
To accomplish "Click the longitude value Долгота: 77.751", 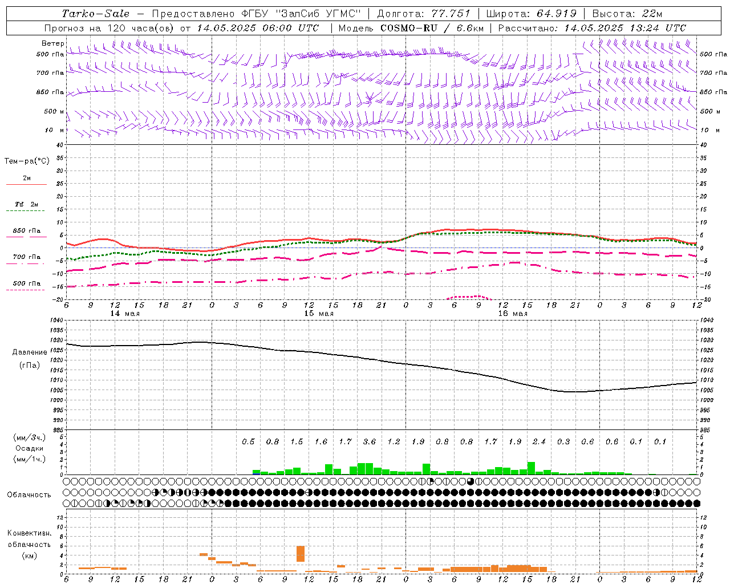I will pyautogui.click(x=424, y=14).
